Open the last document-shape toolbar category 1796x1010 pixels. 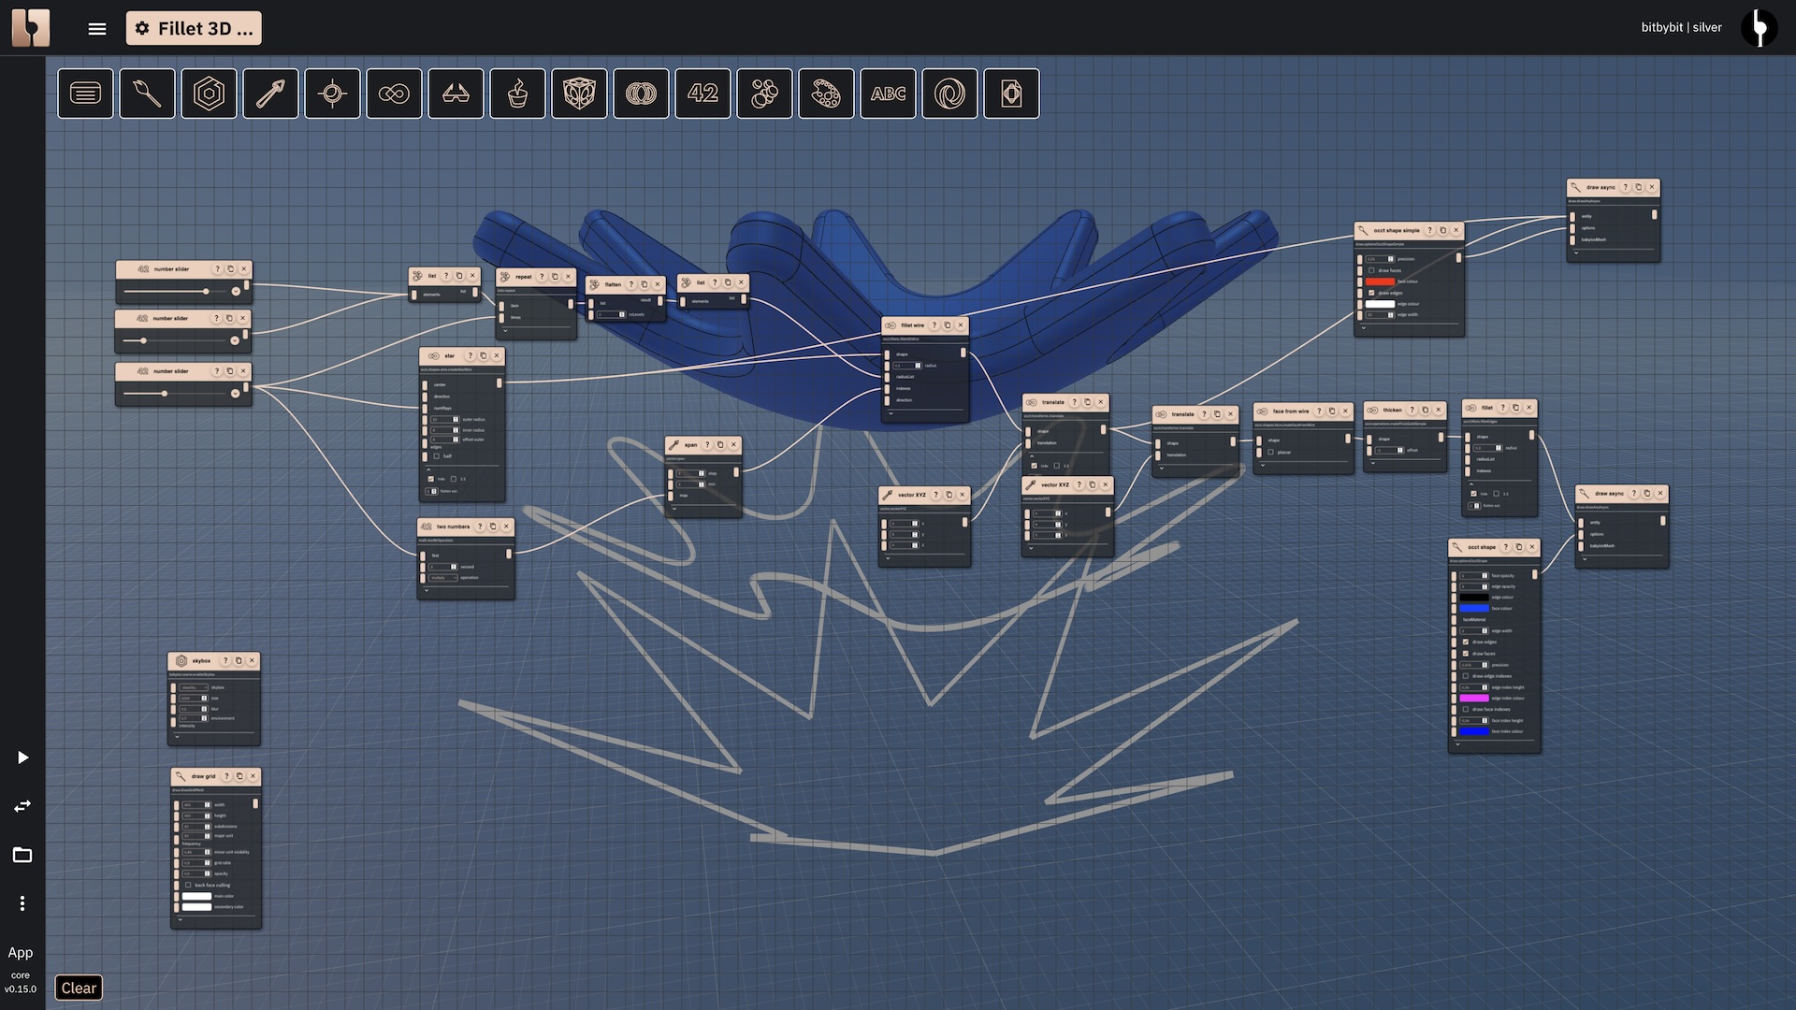1011,94
